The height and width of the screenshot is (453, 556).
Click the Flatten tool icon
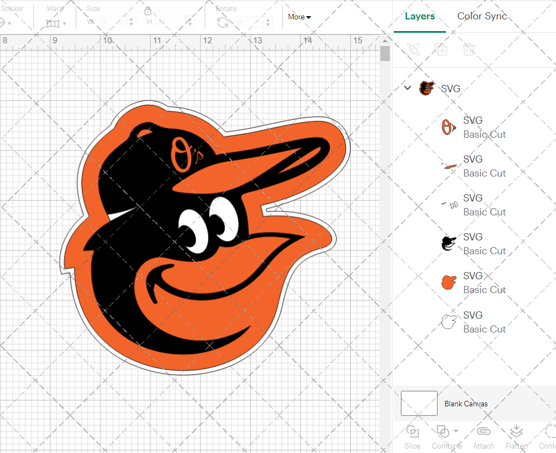tap(517, 432)
